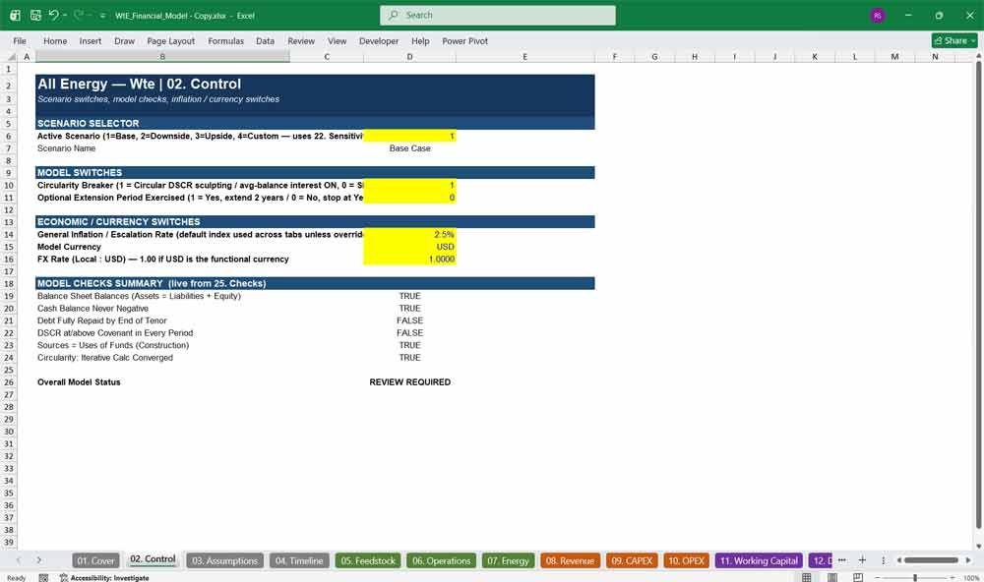Add a new sheet with plus button
The image size is (984, 582).
coord(862,560)
